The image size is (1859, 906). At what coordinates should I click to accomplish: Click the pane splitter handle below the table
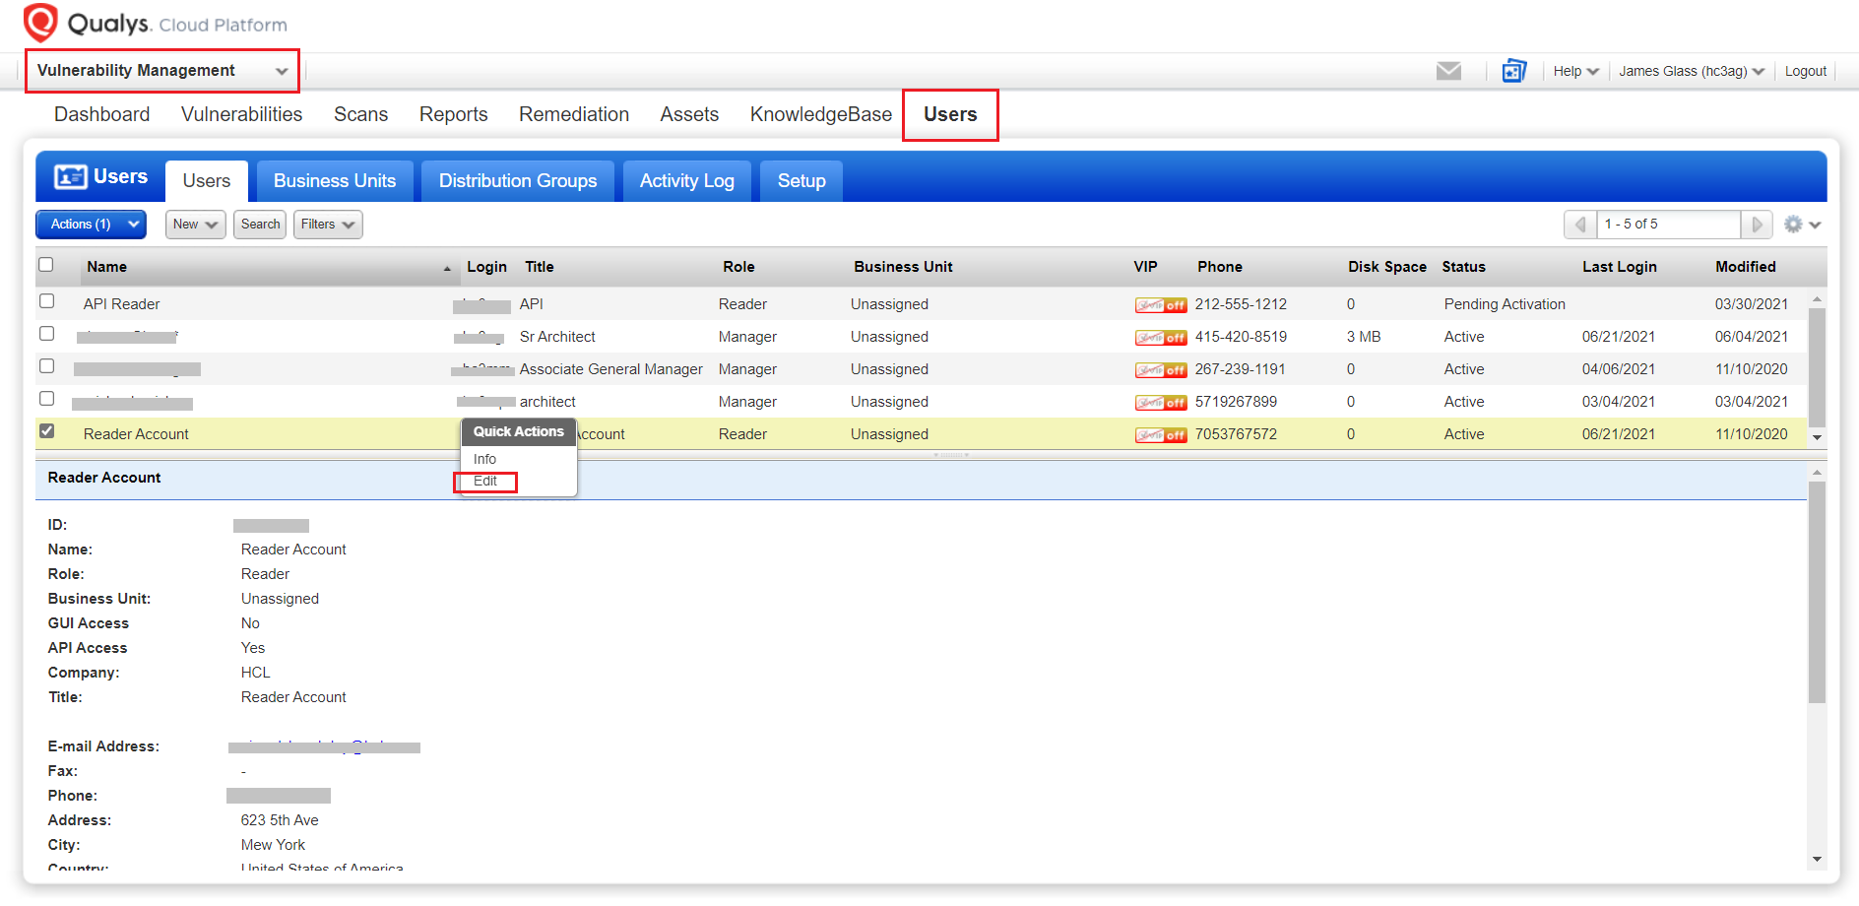(951, 455)
